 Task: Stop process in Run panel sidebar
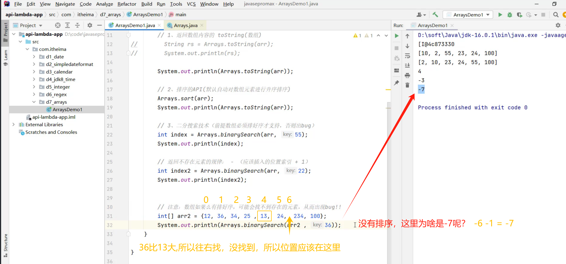tap(397, 48)
